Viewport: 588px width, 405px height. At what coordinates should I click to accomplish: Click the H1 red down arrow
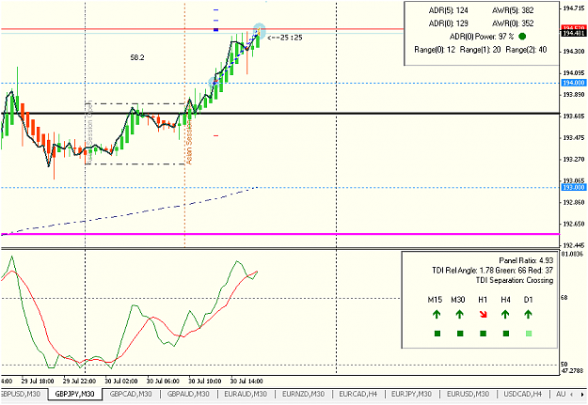click(483, 315)
